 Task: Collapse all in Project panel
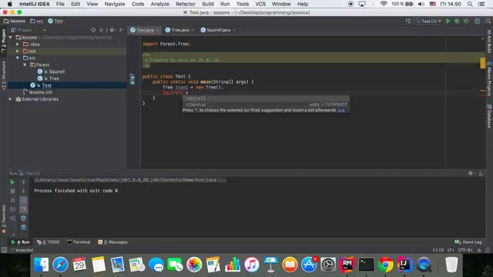(101, 30)
